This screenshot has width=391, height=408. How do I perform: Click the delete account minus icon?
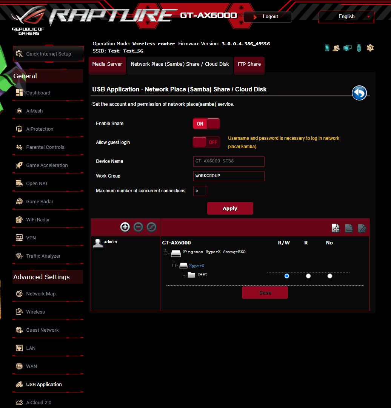138,227
